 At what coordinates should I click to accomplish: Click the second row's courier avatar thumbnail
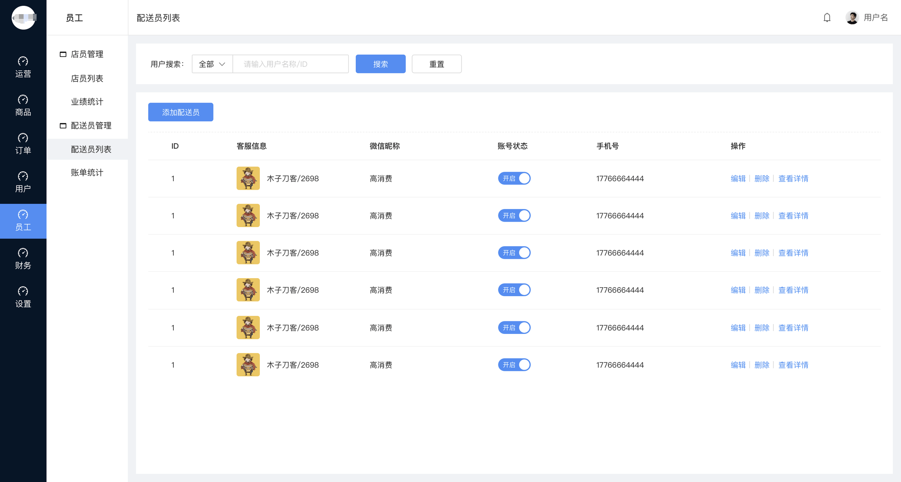click(248, 216)
